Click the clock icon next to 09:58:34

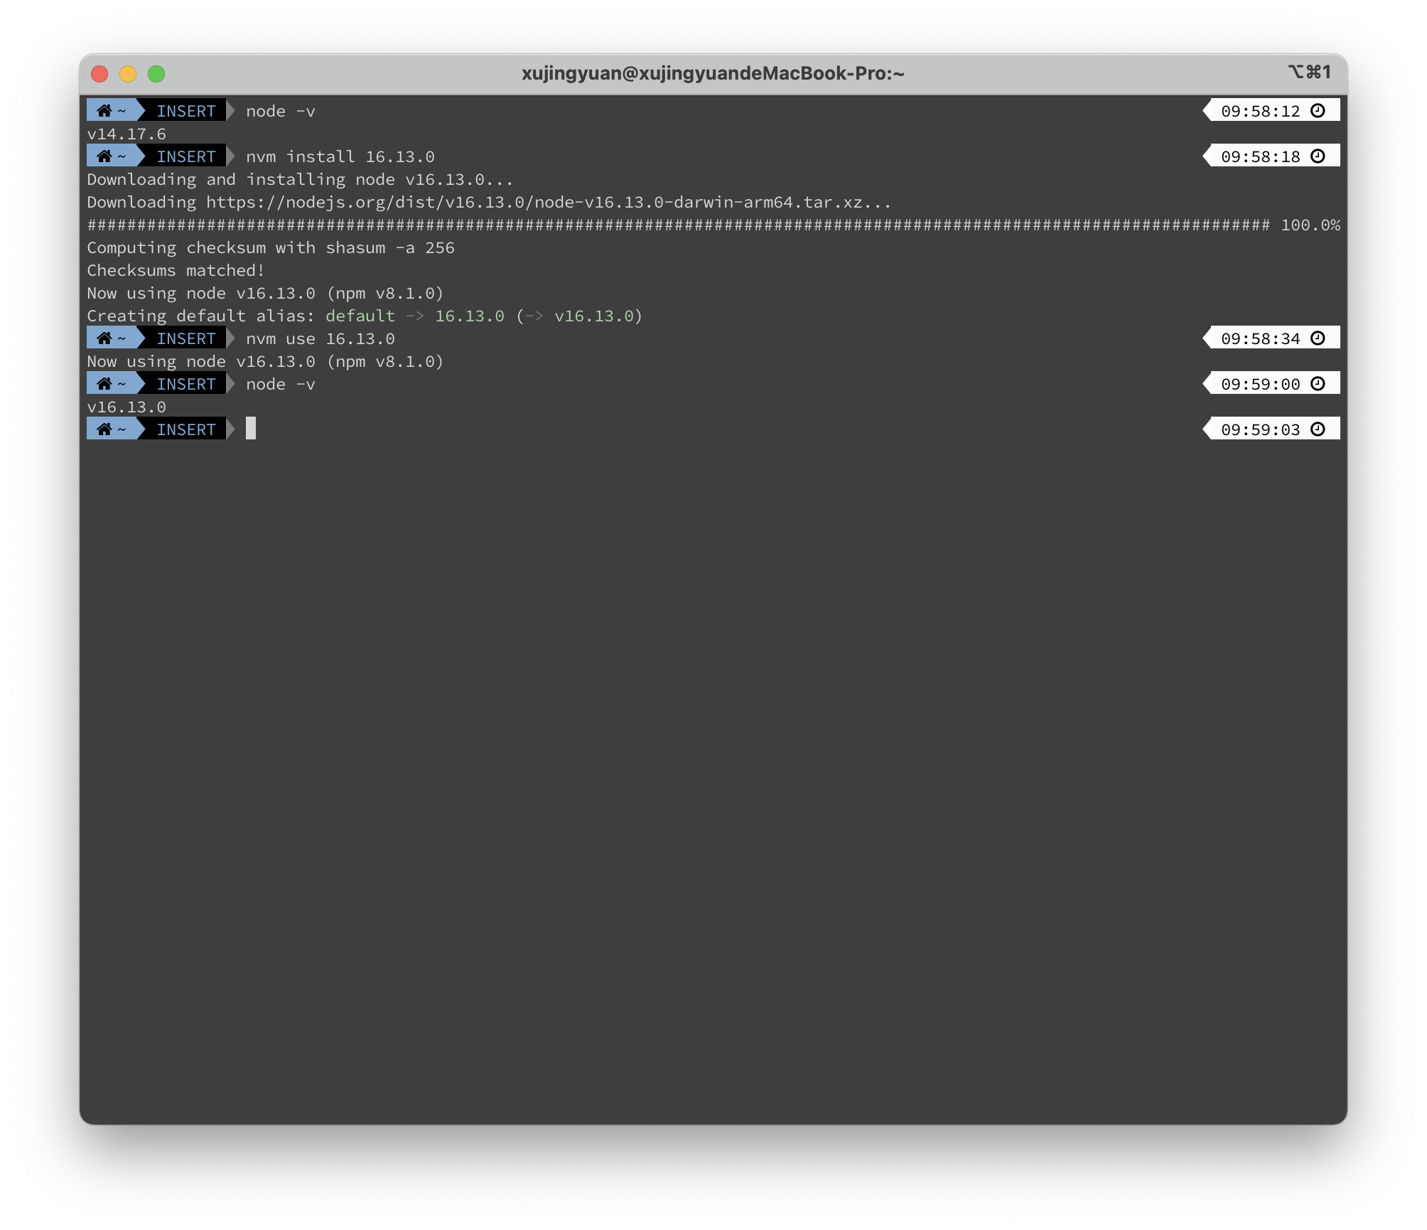pyautogui.click(x=1318, y=338)
